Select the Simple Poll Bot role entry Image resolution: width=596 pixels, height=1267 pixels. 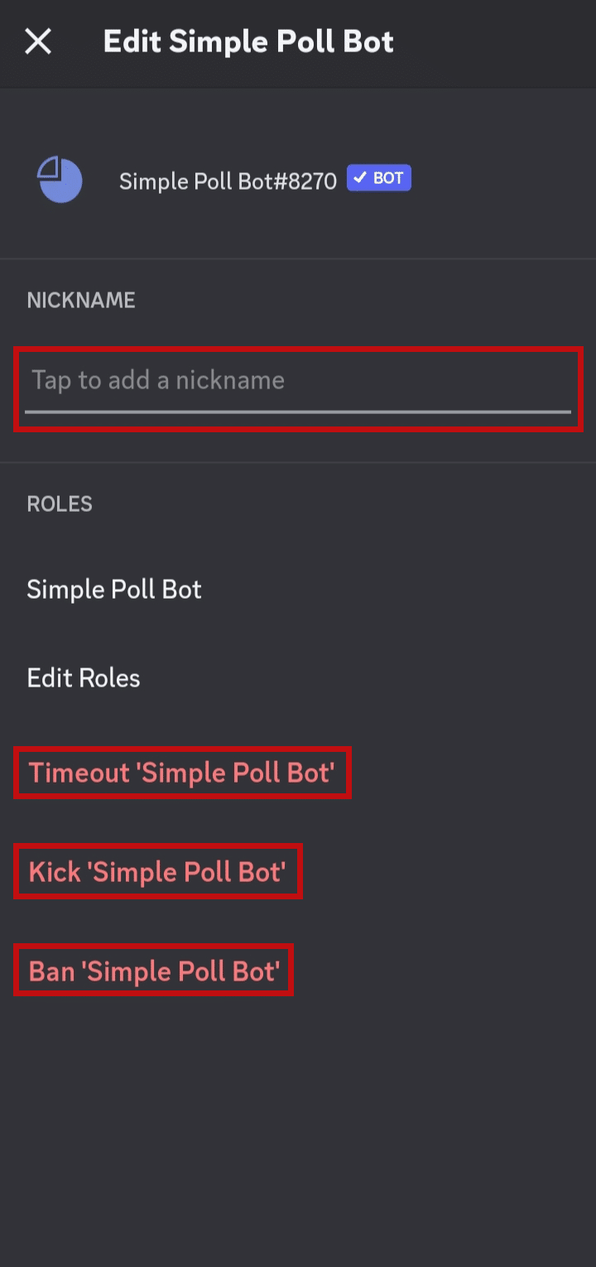tap(114, 589)
